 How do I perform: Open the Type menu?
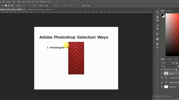19,2
